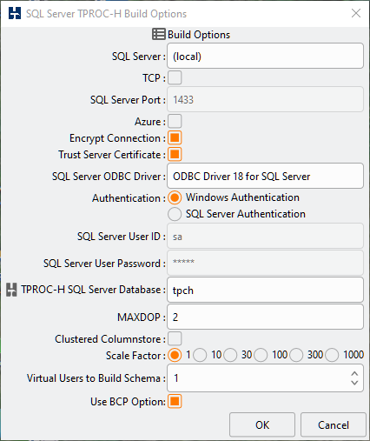Click the SQL Server User Password field
The image size is (370, 441).
click(x=265, y=263)
